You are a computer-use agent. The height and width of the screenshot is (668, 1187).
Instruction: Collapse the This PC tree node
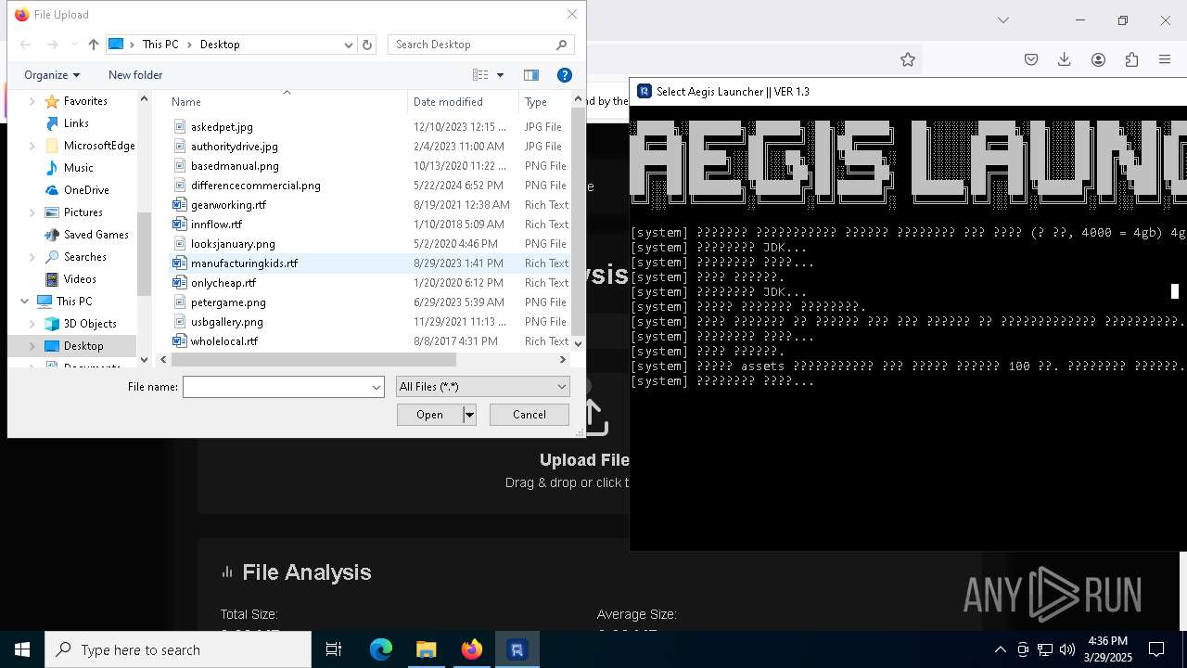point(24,302)
